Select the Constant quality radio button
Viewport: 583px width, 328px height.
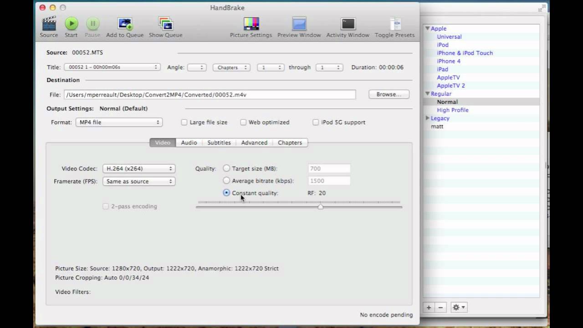click(226, 193)
